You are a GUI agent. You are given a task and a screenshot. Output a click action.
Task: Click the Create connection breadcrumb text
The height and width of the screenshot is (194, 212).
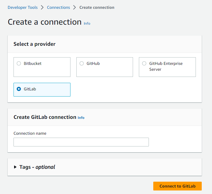[97, 7]
